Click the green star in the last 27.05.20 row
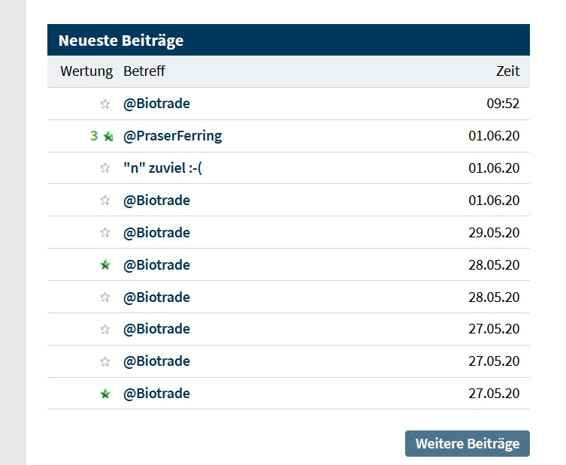Screen dimensions: 566x465 tap(105, 394)
